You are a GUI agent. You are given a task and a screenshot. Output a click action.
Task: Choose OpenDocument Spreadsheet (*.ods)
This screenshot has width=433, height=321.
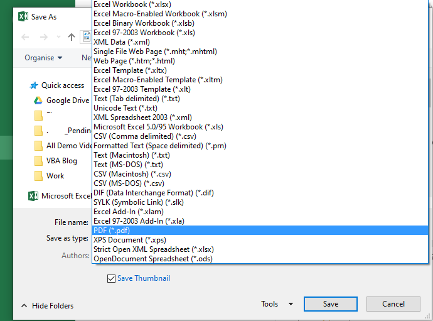pos(260,258)
